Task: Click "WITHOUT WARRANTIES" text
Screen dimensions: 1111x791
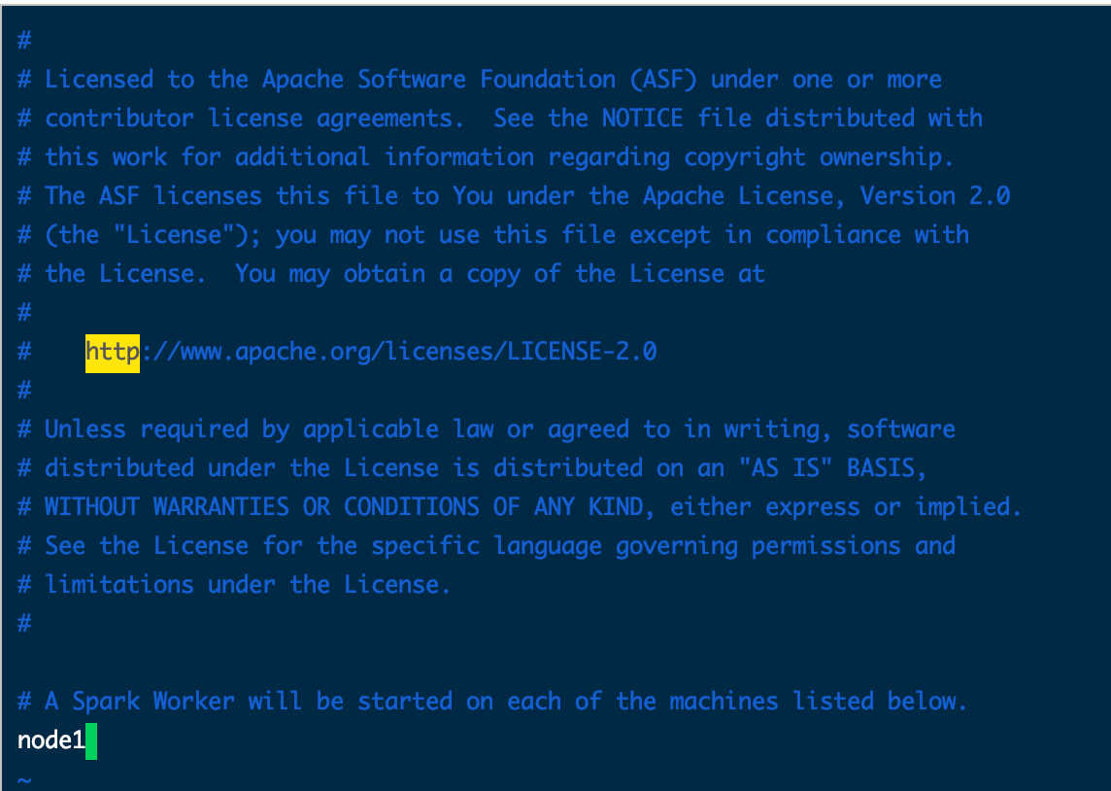Action: (x=166, y=507)
